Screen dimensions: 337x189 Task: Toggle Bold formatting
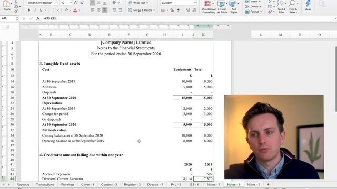tap(29, 10)
